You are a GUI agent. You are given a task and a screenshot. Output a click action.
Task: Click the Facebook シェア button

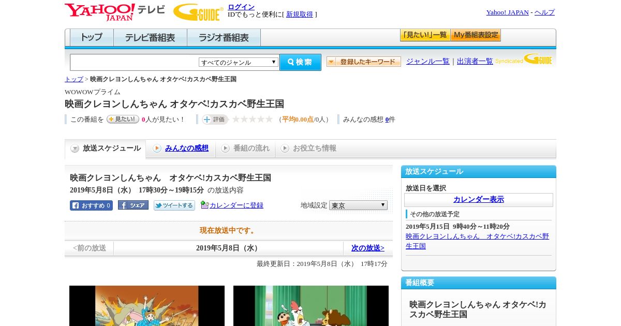click(133, 205)
